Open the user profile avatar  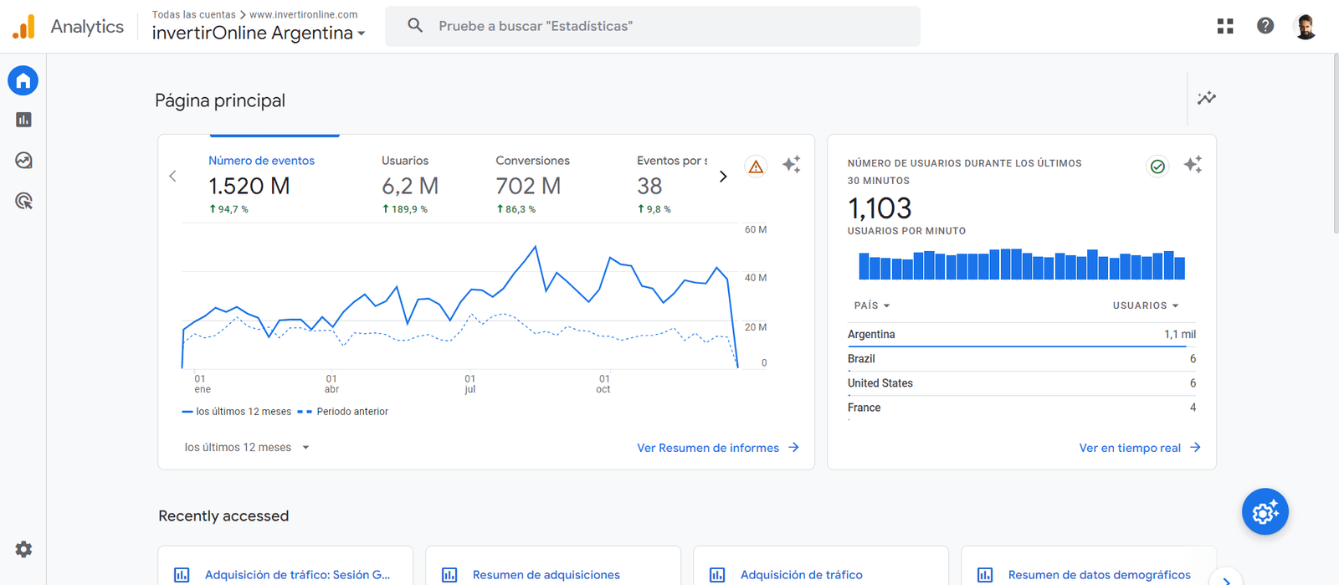coord(1305,26)
